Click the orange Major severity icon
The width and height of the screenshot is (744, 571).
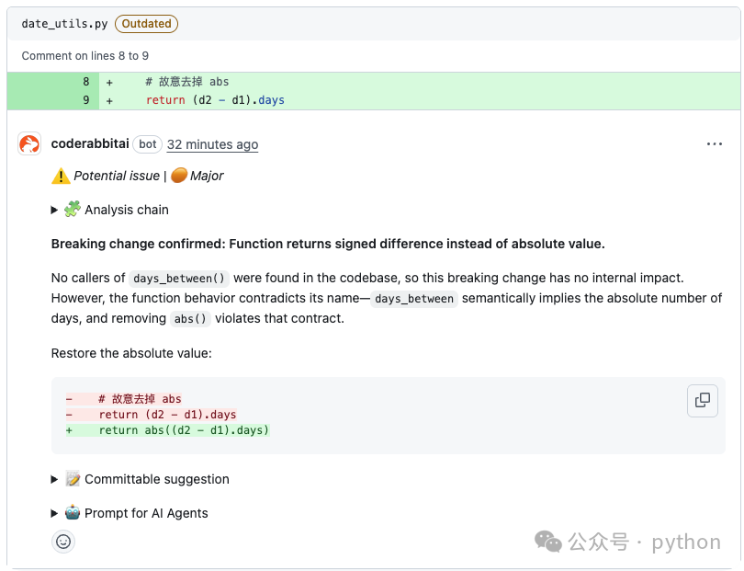tap(179, 176)
